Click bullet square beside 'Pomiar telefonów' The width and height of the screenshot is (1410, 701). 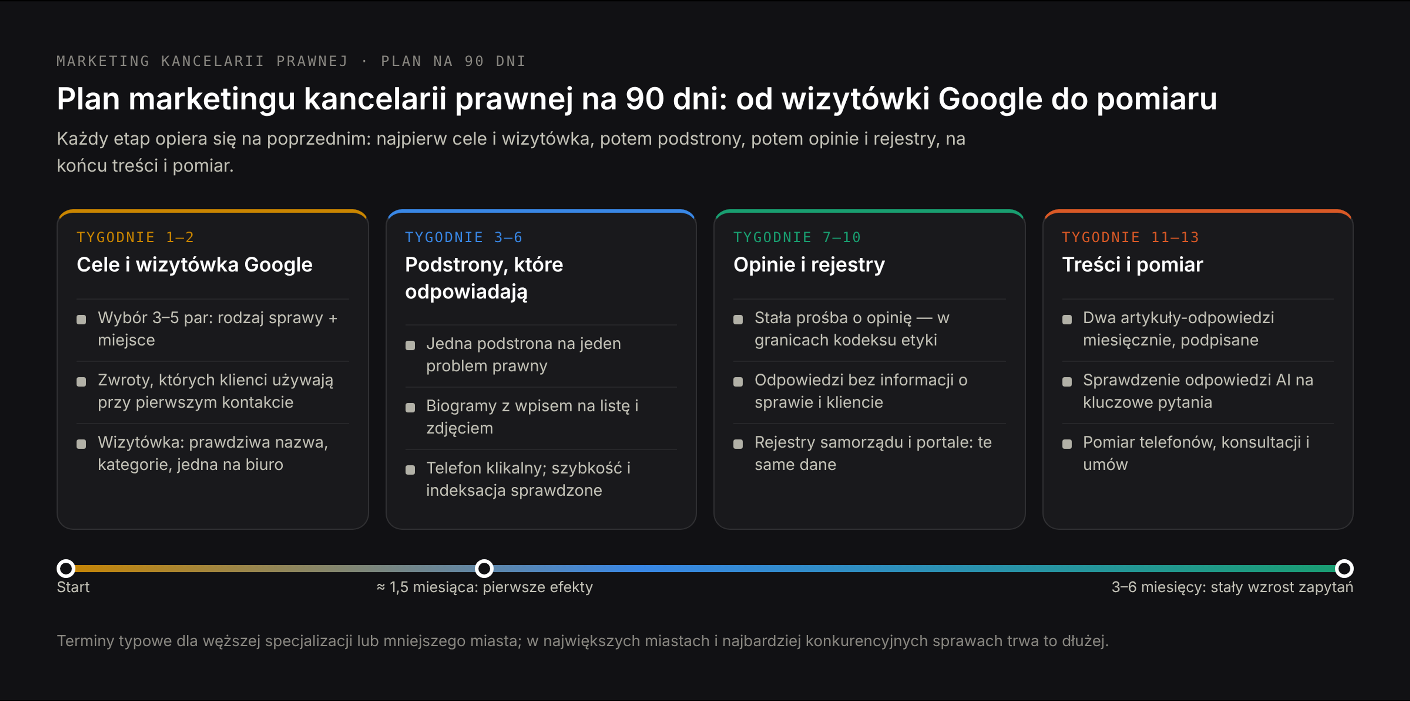tap(1067, 444)
